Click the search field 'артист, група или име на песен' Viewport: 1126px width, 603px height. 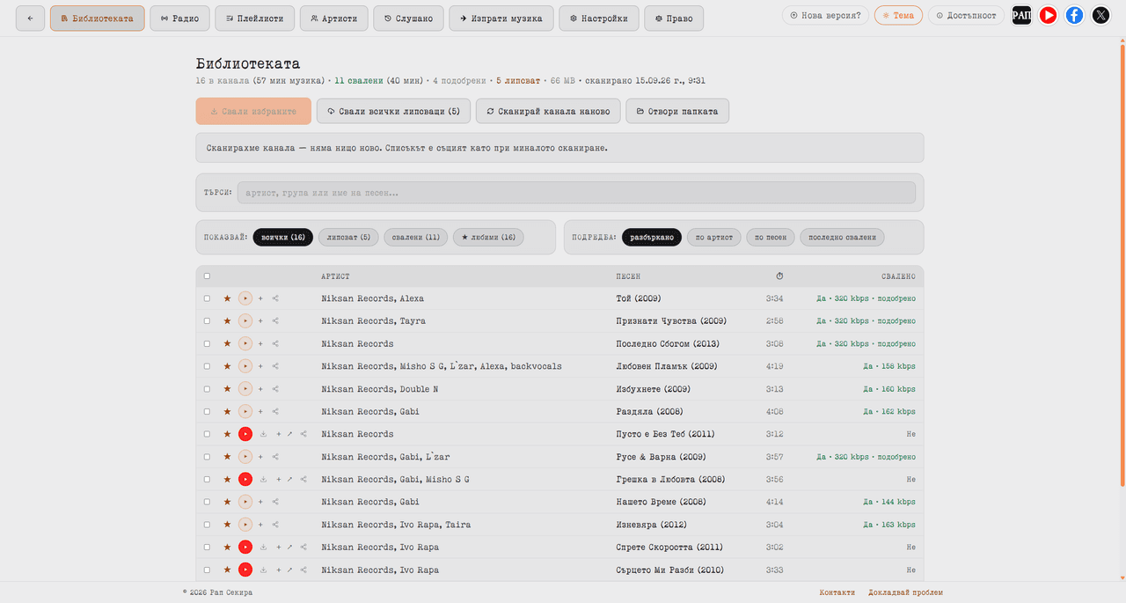(x=576, y=193)
